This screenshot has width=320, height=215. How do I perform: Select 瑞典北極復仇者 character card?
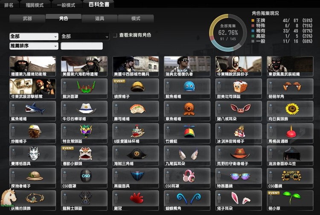[x=187, y=66]
